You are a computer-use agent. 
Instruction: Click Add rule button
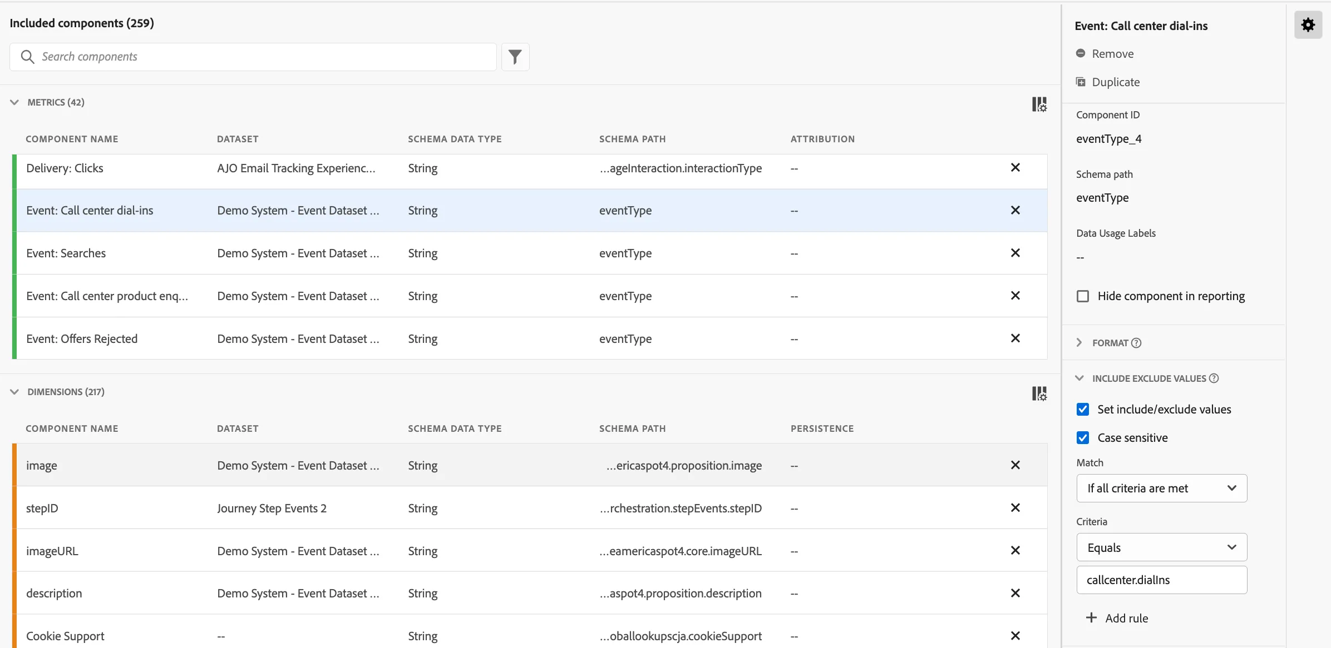[1117, 619]
